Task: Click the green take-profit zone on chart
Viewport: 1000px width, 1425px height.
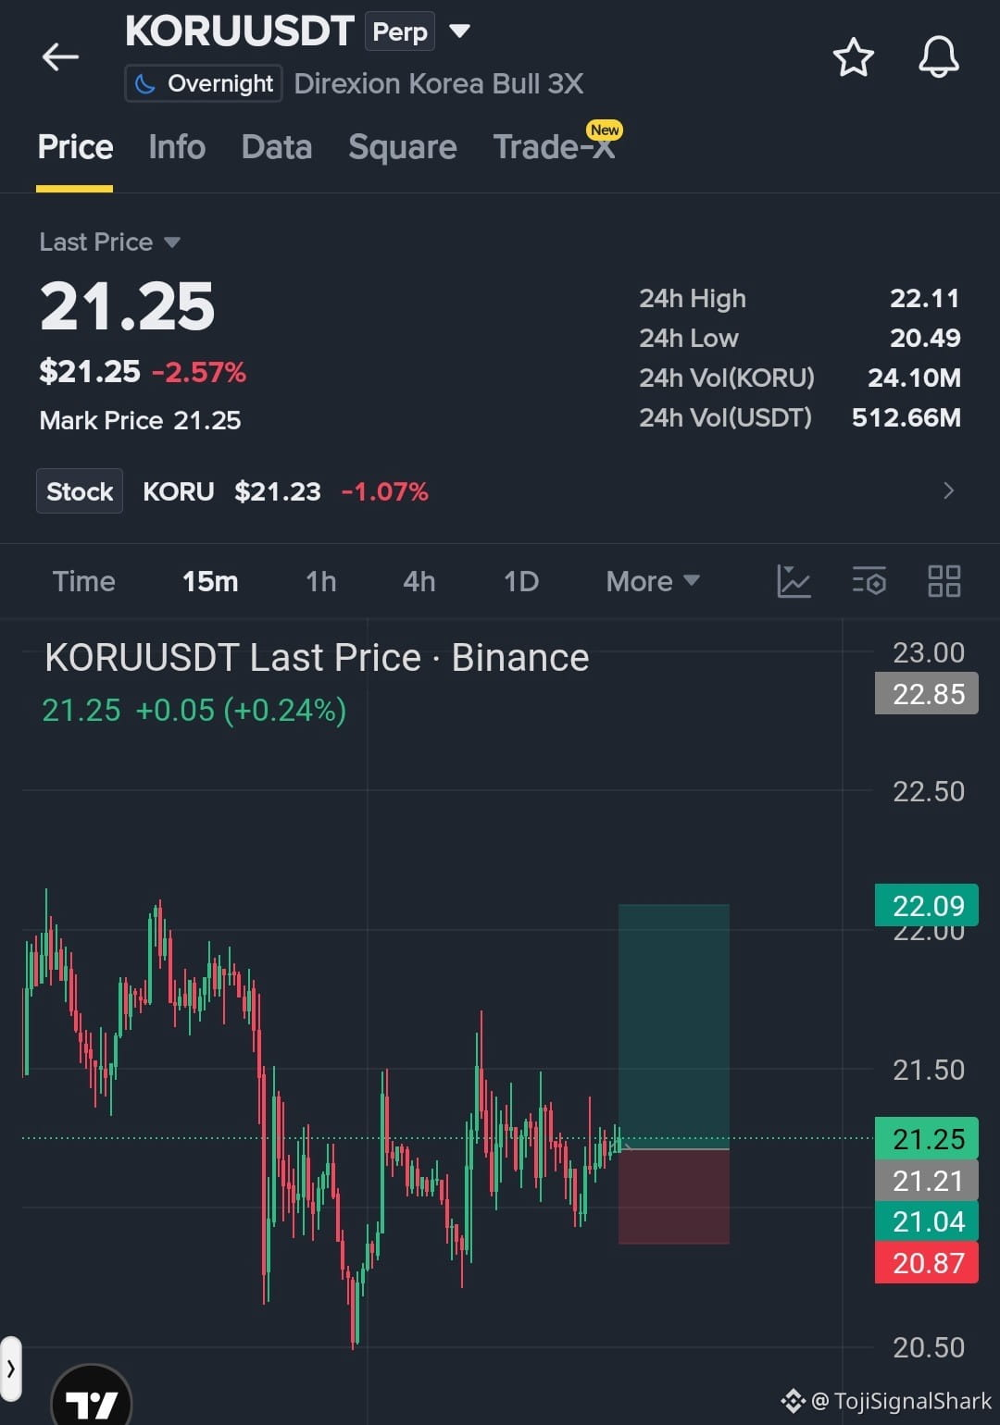Action: tap(674, 1026)
